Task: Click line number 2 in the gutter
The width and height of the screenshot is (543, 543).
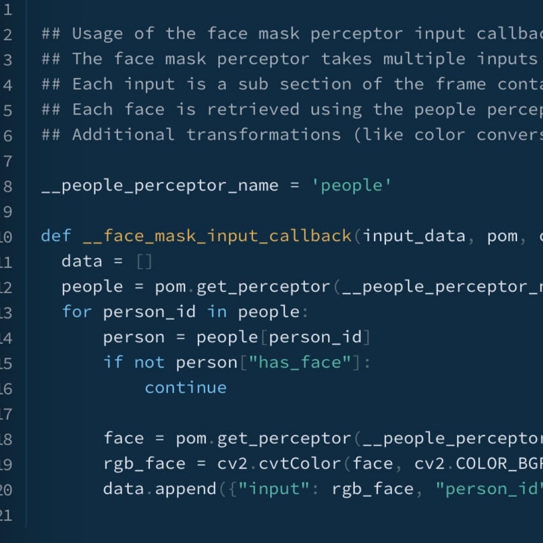Action: 8,35
